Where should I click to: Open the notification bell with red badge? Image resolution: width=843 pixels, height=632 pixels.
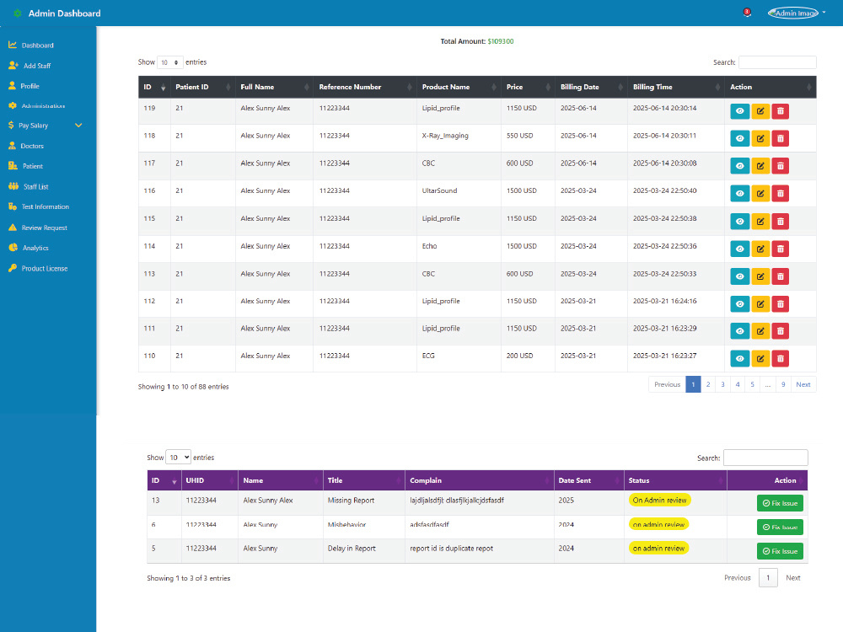click(x=747, y=13)
